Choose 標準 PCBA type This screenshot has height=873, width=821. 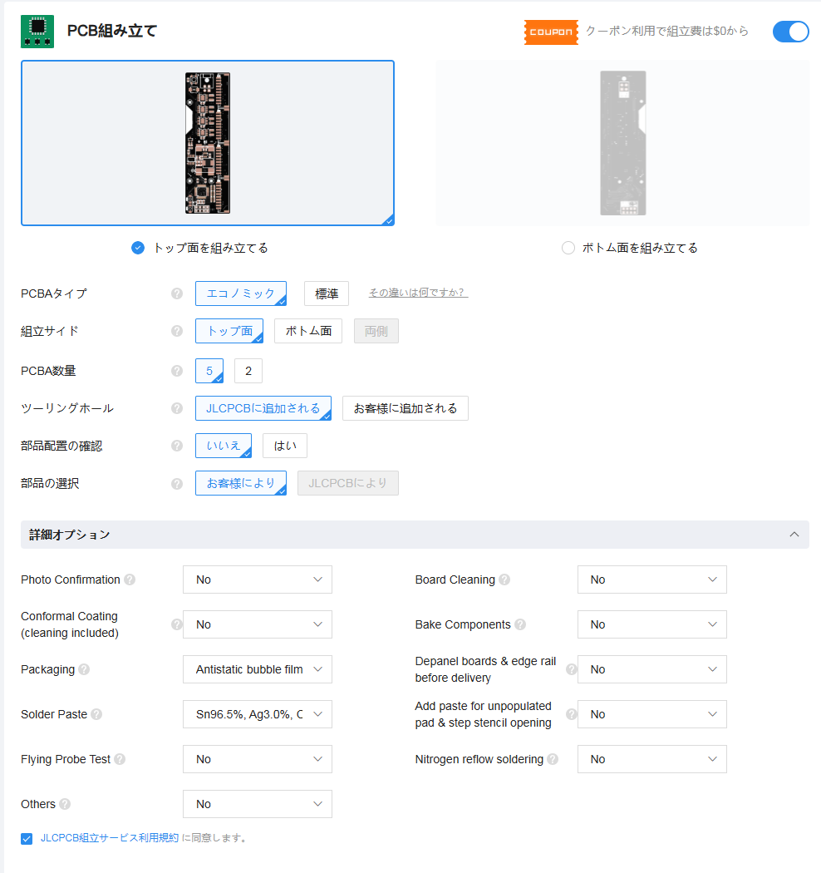point(327,293)
